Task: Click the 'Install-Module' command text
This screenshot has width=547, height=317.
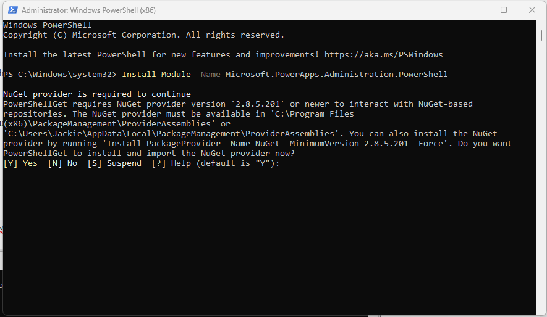Action: [156, 75]
